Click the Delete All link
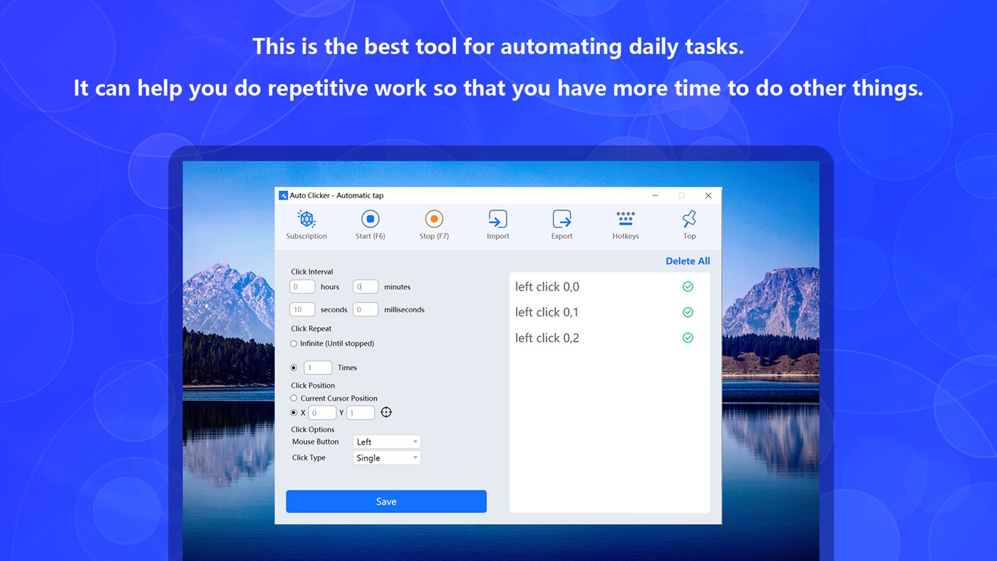The height and width of the screenshot is (561, 997). (688, 261)
